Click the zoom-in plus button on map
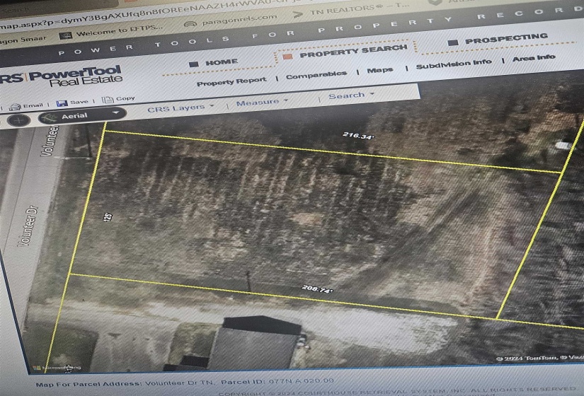This screenshot has height=396, width=584. point(18,120)
